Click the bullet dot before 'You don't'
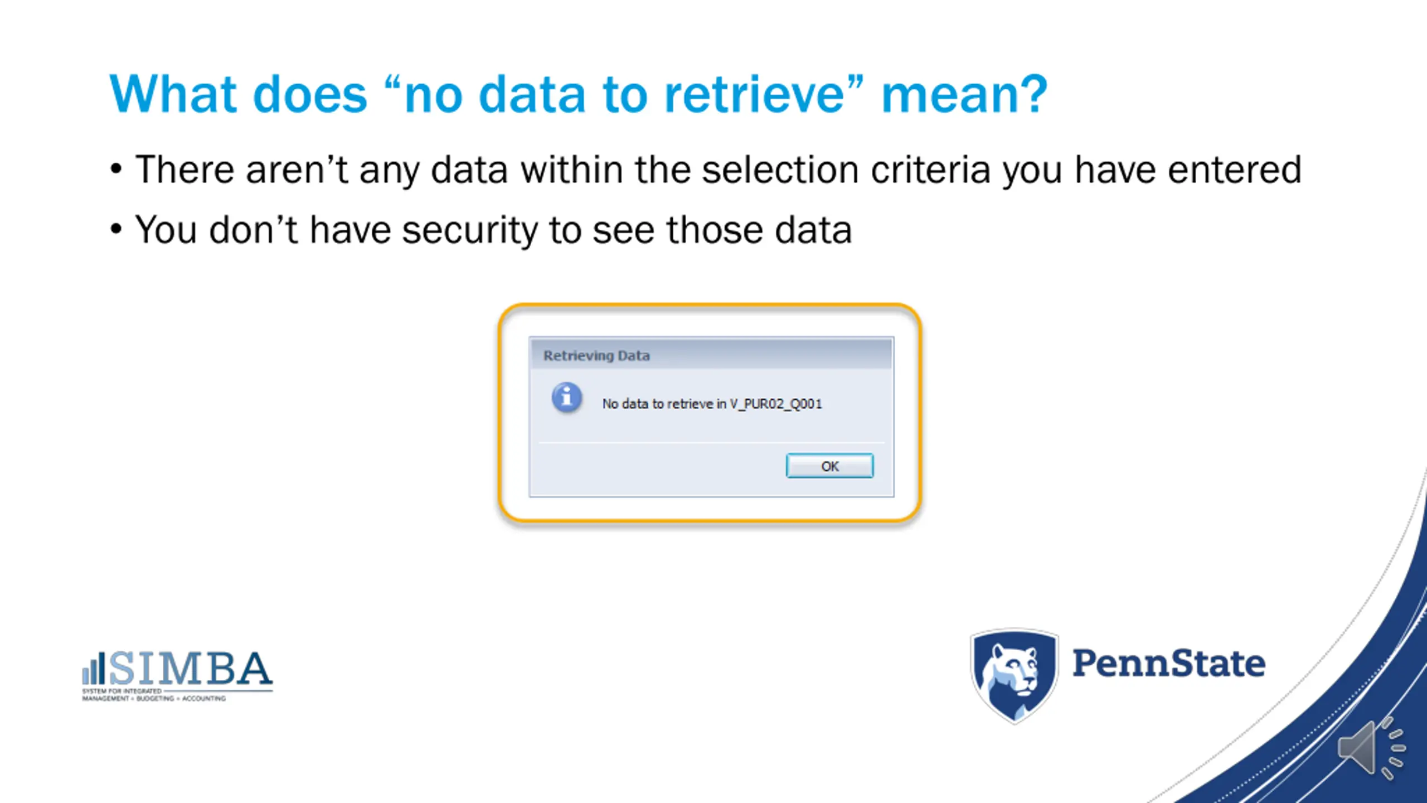 115,229
